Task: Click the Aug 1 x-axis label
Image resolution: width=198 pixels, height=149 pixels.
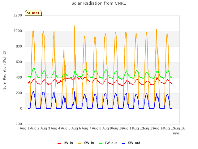Action: point(24,128)
